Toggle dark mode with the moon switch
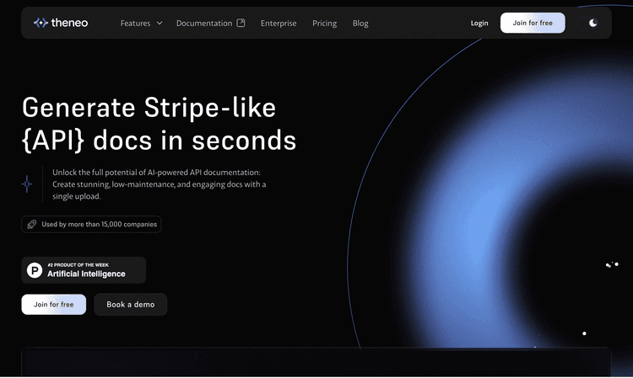The height and width of the screenshot is (378, 633). pyautogui.click(x=588, y=23)
